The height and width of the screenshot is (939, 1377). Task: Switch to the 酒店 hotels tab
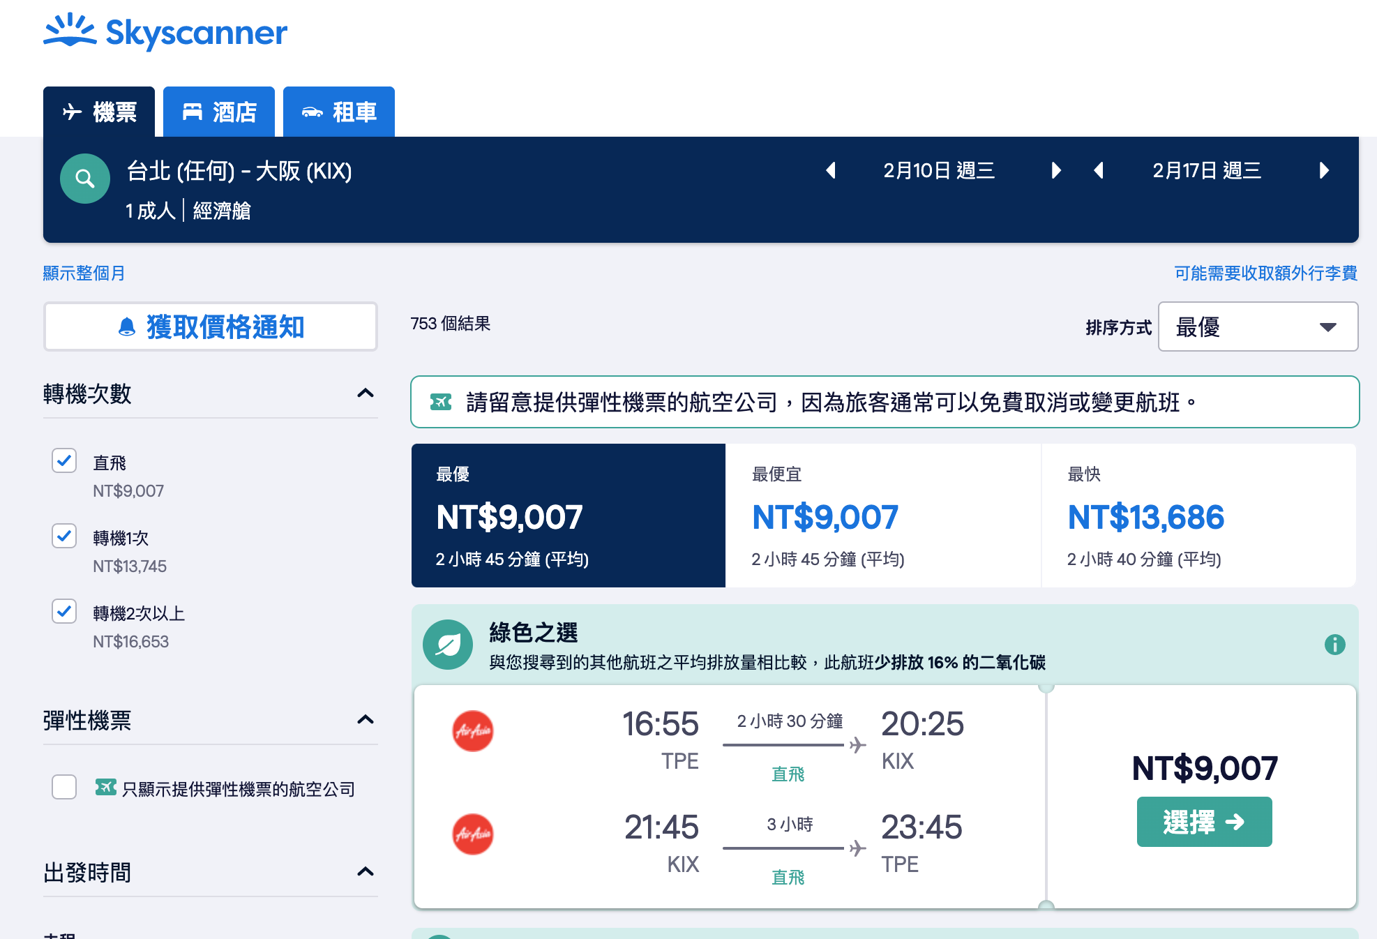point(219,112)
